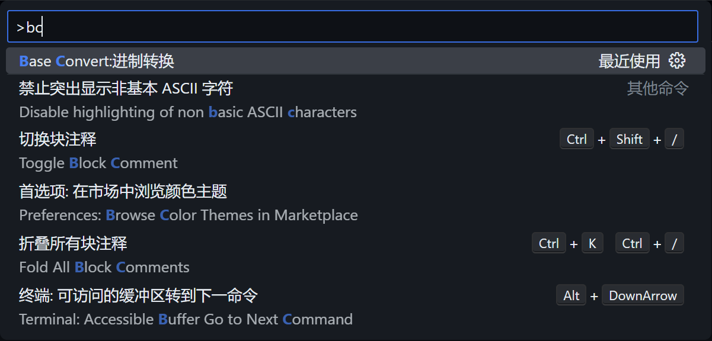The width and height of the screenshot is (712, 341).
Task: Click the slash badge on 折叠所有块注释 row
Action: pyautogui.click(x=674, y=243)
